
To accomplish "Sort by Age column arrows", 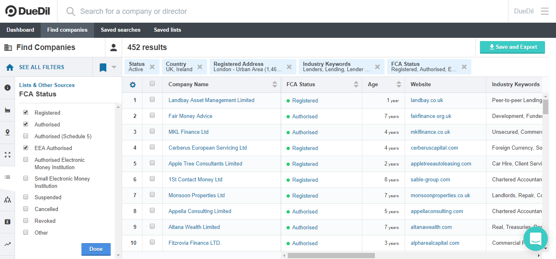I will [x=399, y=85].
